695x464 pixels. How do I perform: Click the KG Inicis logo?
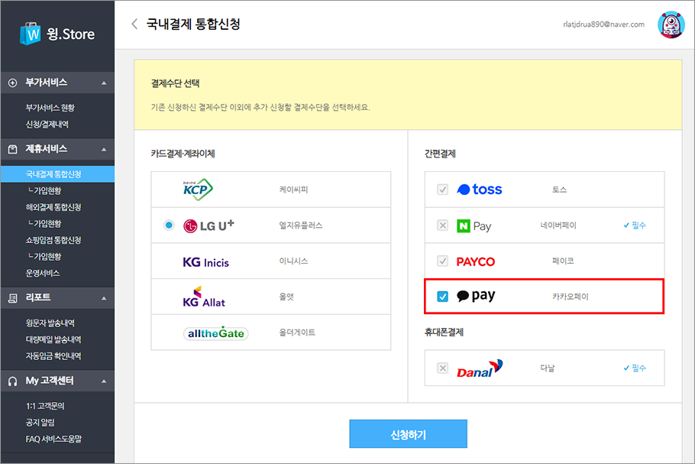pyautogui.click(x=205, y=262)
